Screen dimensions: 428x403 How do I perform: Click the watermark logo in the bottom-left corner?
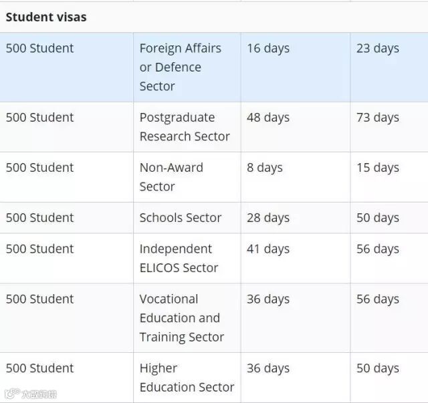pos(30,394)
